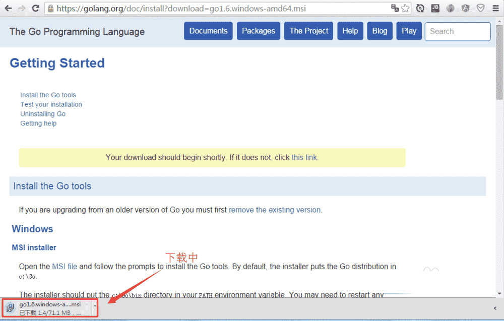Click the msi installer file icon in downloads bar
Viewport: 504px width, 321px height.
pos(10,308)
